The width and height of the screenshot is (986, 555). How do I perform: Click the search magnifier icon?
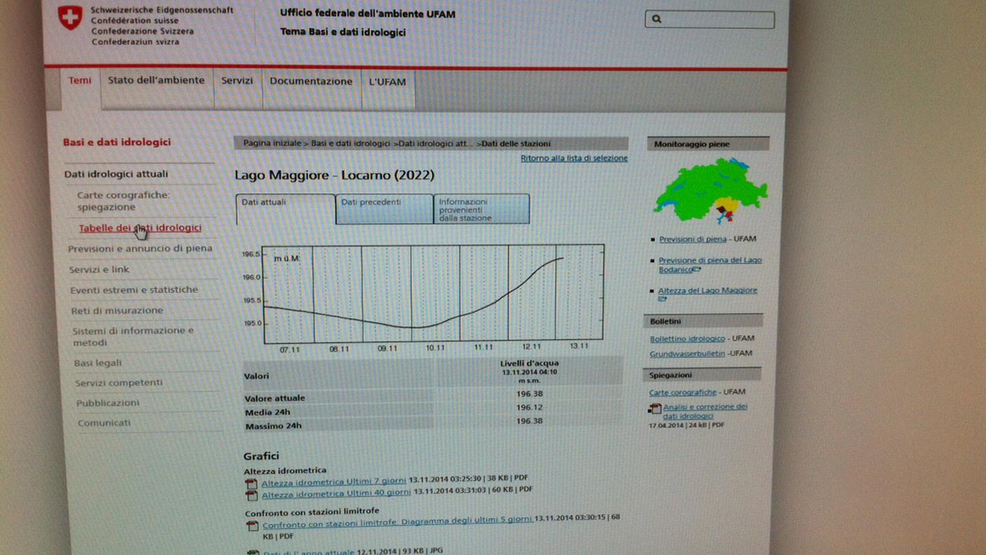tap(656, 19)
